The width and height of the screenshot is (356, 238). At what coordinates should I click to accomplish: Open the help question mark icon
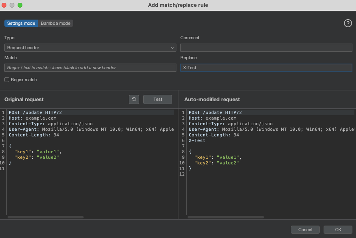pos(348,23)
